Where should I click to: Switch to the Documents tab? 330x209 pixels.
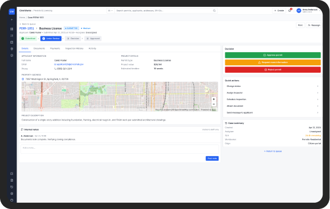click(39, 48)
